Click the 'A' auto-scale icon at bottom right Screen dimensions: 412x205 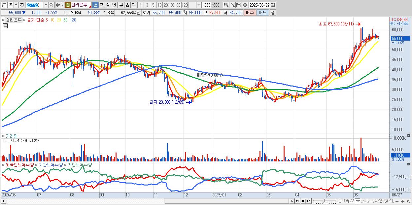[x=408, y=201]
